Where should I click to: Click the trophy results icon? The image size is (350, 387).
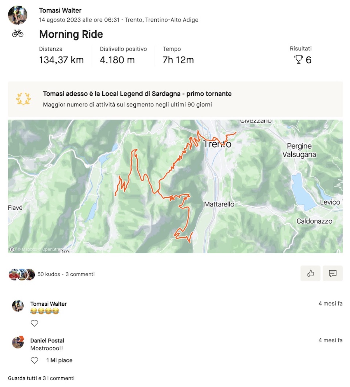[298, 59]
